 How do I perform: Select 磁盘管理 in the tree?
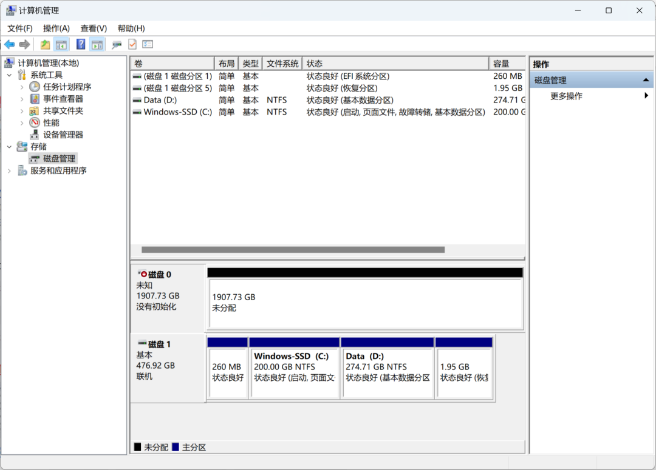tap(60, 159)
